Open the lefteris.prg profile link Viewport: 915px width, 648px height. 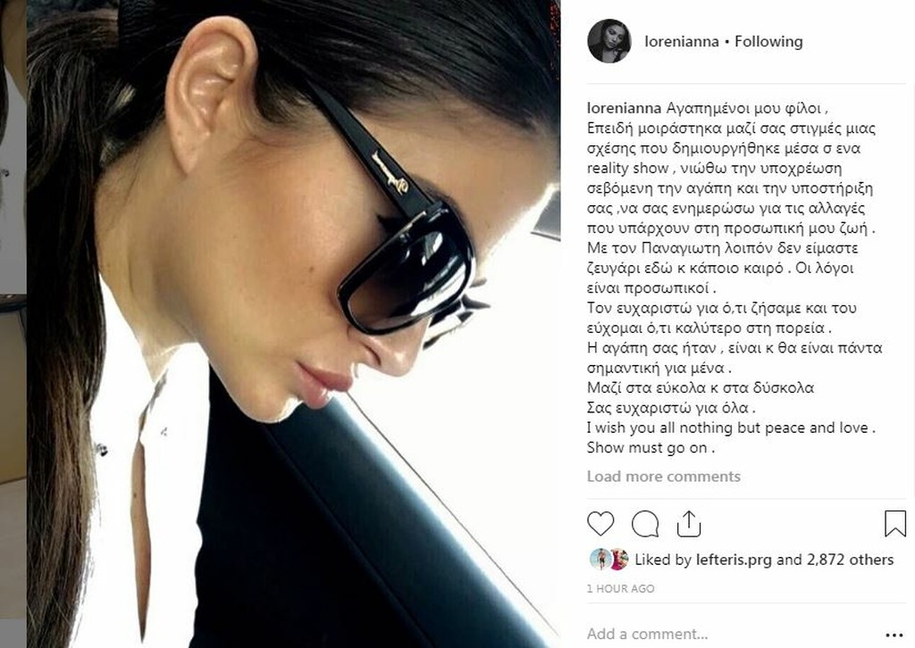tap(734, 560)
